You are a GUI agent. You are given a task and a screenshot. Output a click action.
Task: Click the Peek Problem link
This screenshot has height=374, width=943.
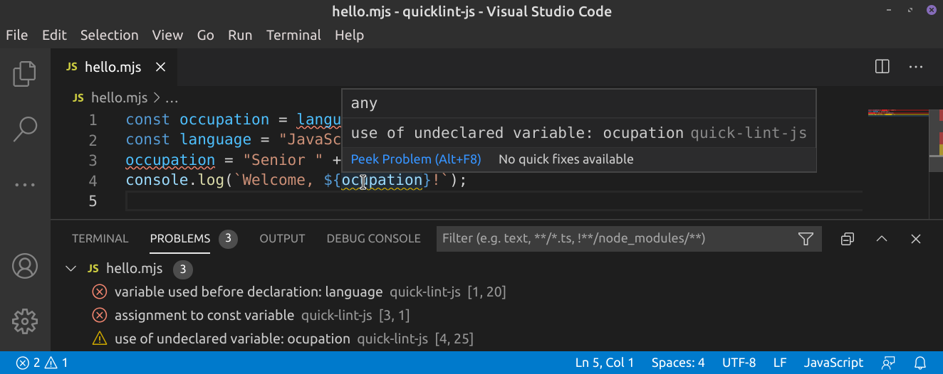click(x=416, y=159)
